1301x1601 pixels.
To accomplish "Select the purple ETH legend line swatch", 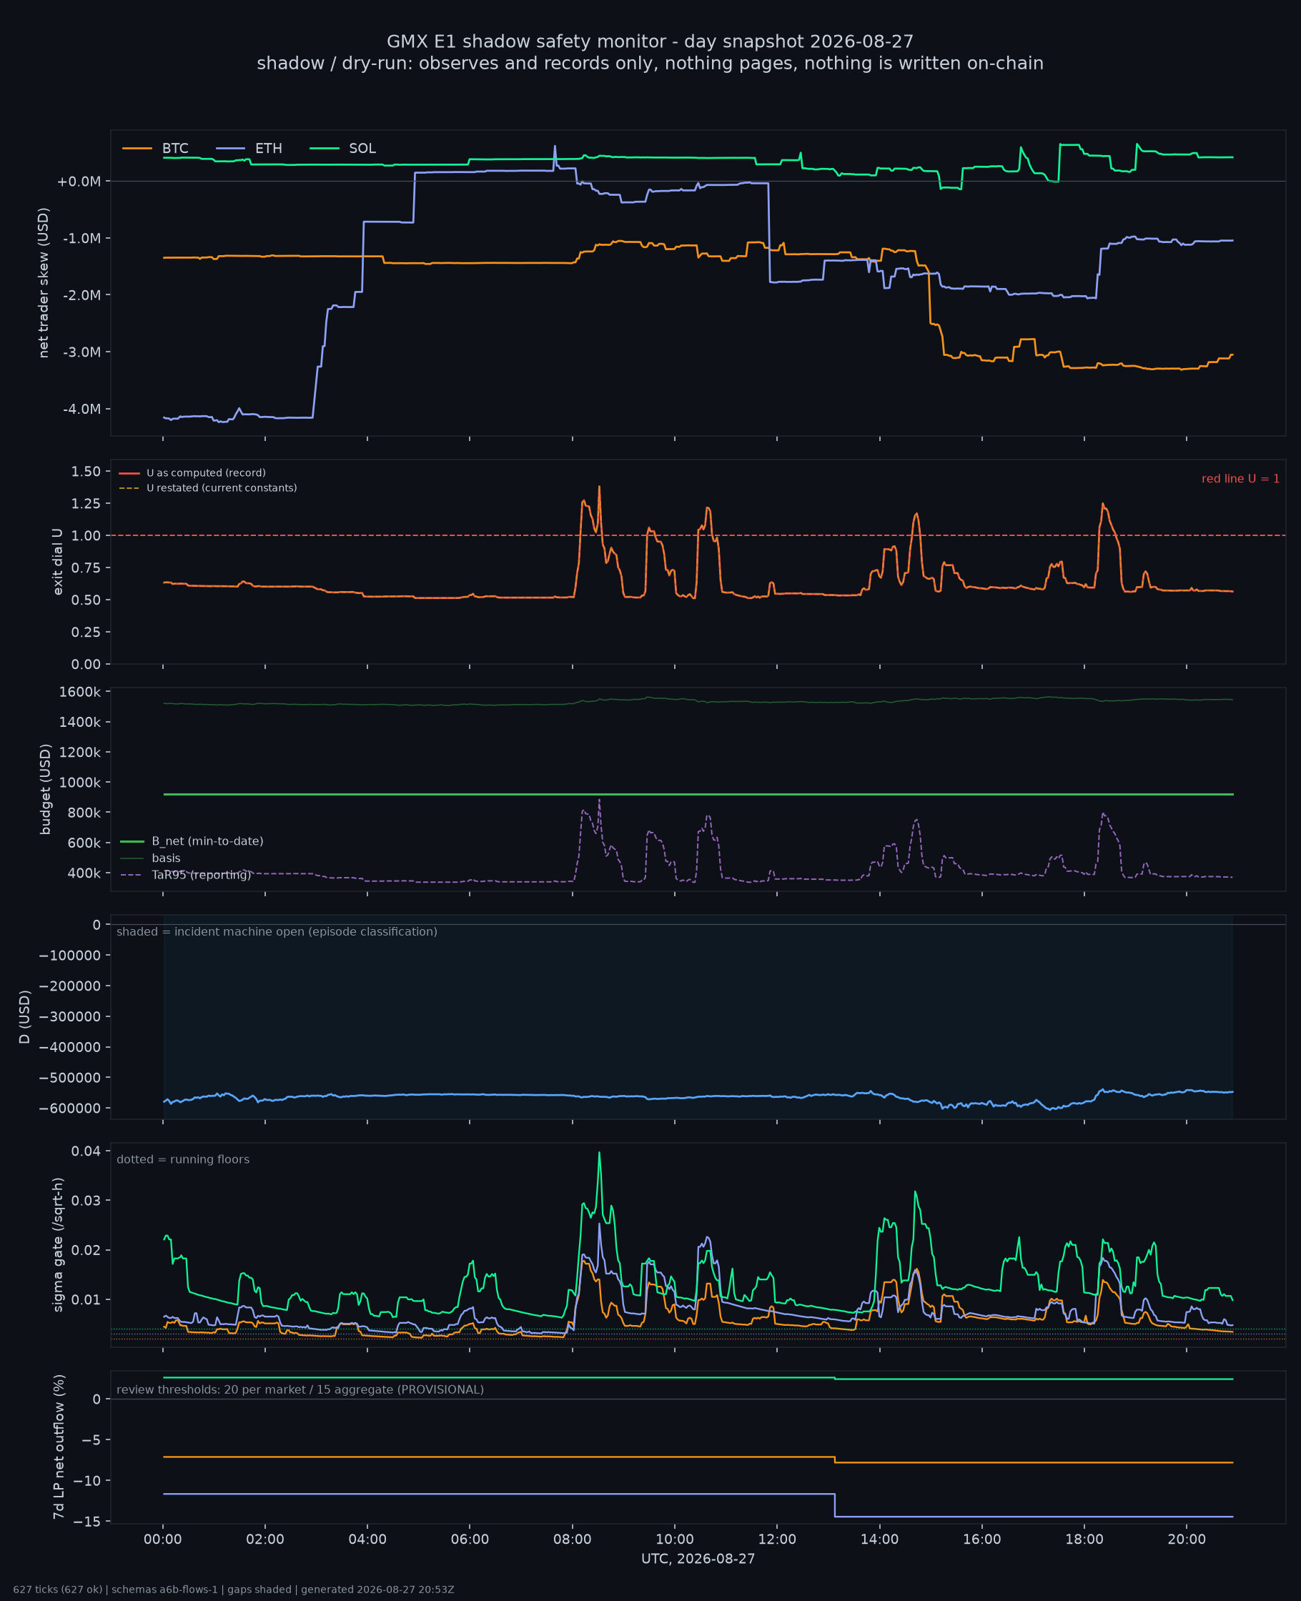I will tap(231, 149).
